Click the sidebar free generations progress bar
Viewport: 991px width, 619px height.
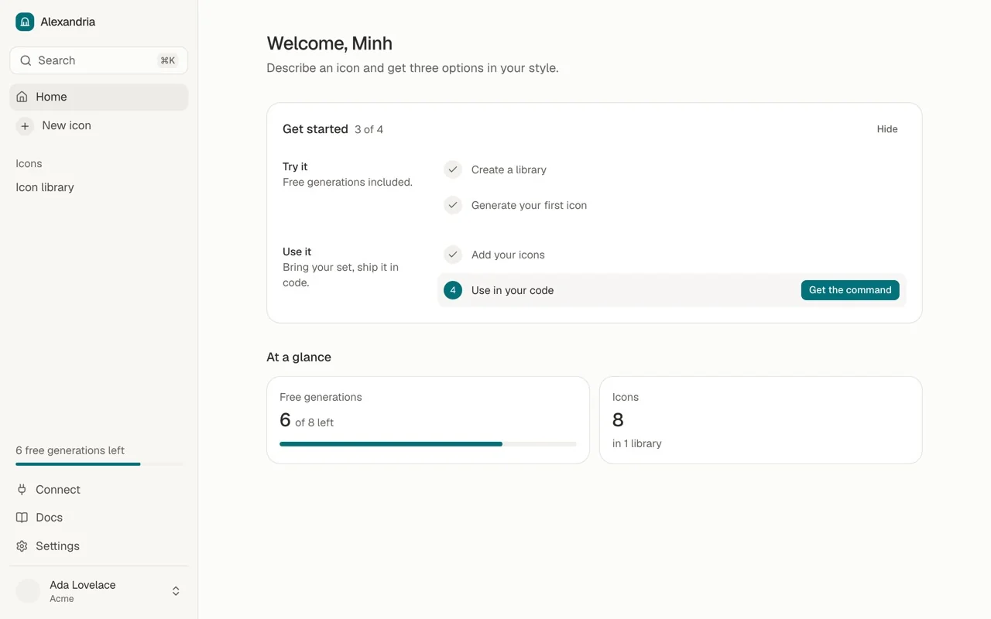(x=99, y=464)
